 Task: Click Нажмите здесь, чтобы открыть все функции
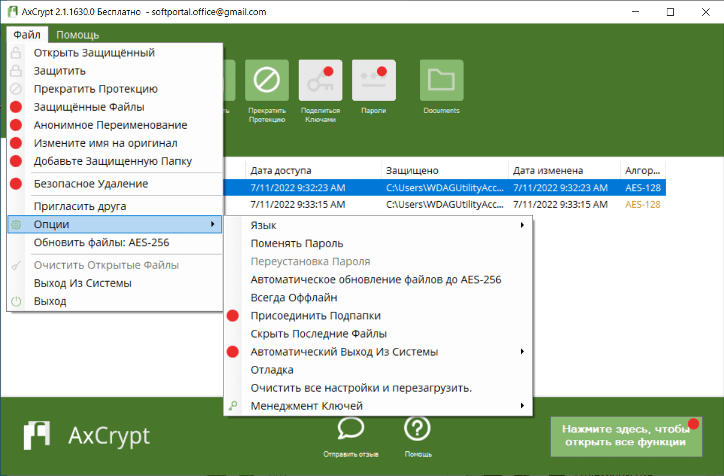click(x=626, y=436)
